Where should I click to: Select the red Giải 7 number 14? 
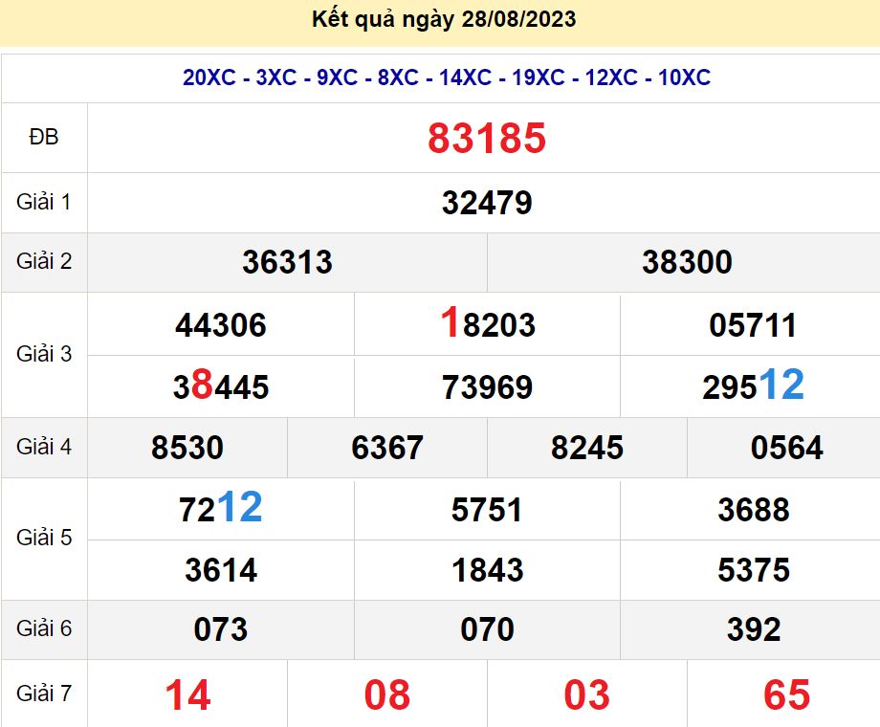click(x=187, y=695)
